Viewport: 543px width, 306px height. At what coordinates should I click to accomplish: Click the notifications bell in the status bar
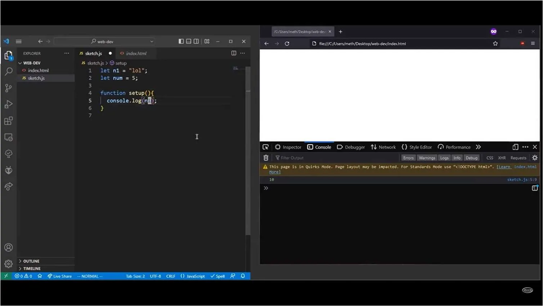tap(243, 276)
